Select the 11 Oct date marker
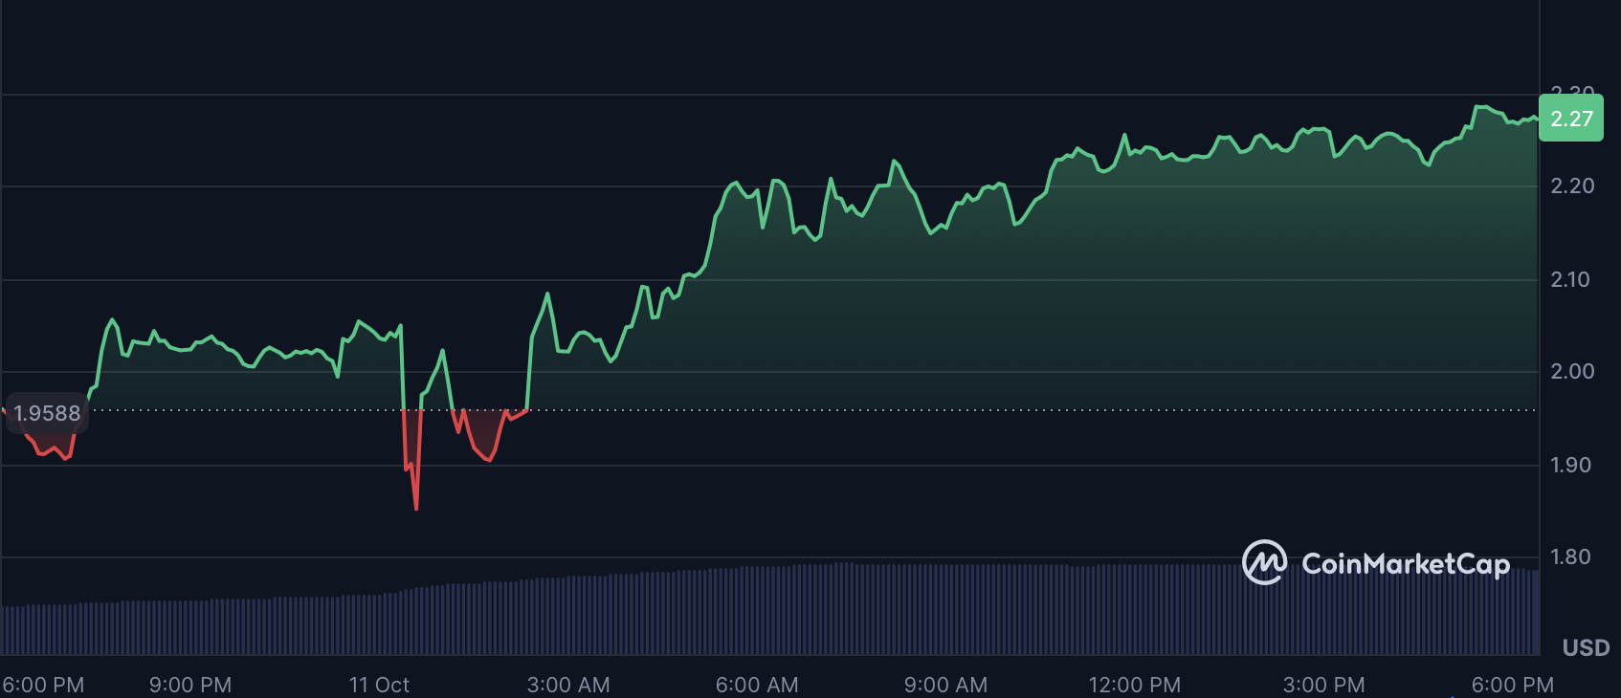 tap(379, 685)
